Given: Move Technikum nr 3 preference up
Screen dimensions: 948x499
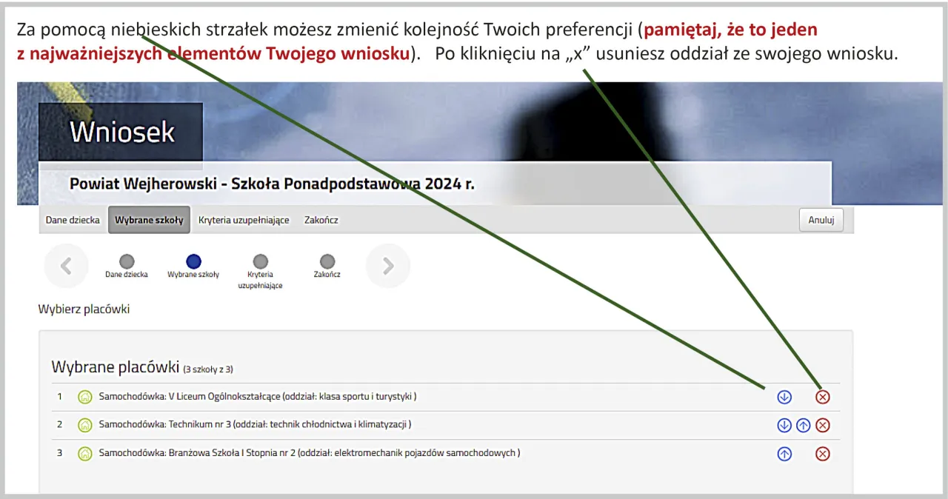Looking at the screenshot, I should (804, 425).
